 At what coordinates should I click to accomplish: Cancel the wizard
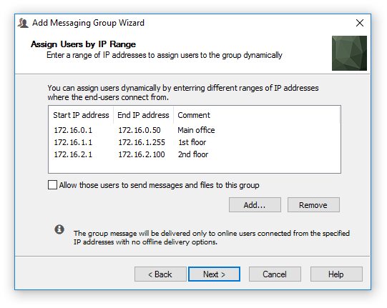(x=275, y=274)
